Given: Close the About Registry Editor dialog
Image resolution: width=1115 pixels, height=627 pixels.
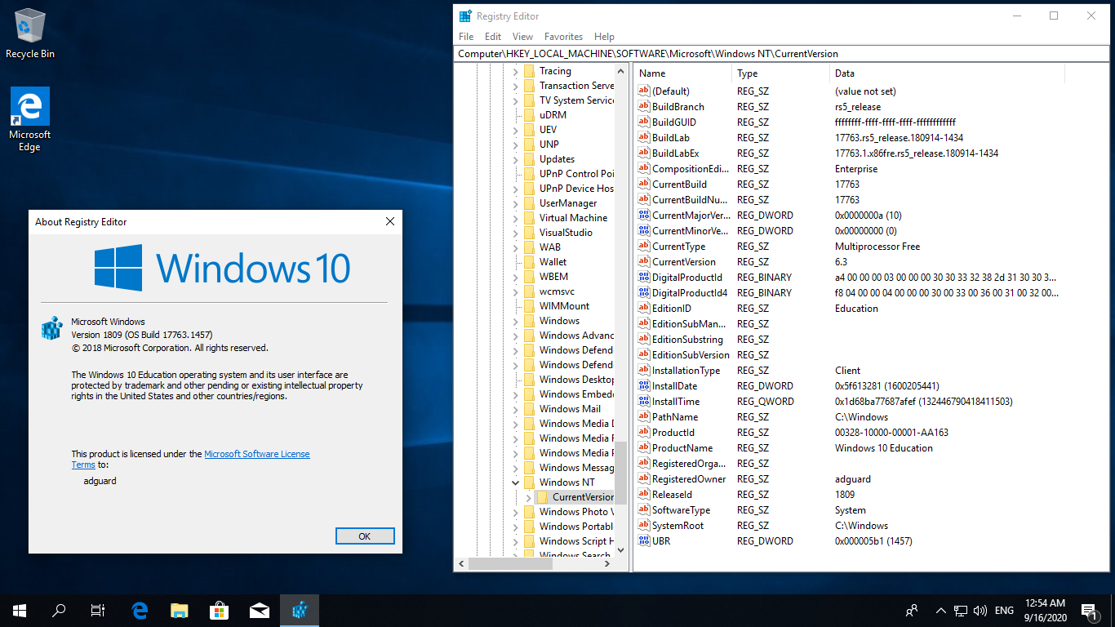Looking at the screenshot, I should (390, 221).
